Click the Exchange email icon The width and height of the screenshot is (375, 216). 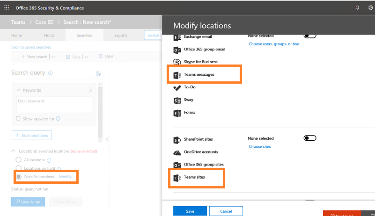tap(177, 37)
